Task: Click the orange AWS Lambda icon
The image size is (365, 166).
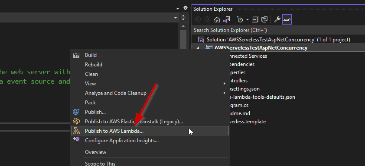Action: pos(76,131)
